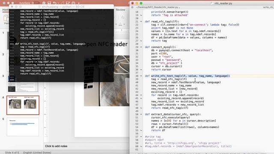Click the 'NFC reader' slide title text

[x=113, y=44]
